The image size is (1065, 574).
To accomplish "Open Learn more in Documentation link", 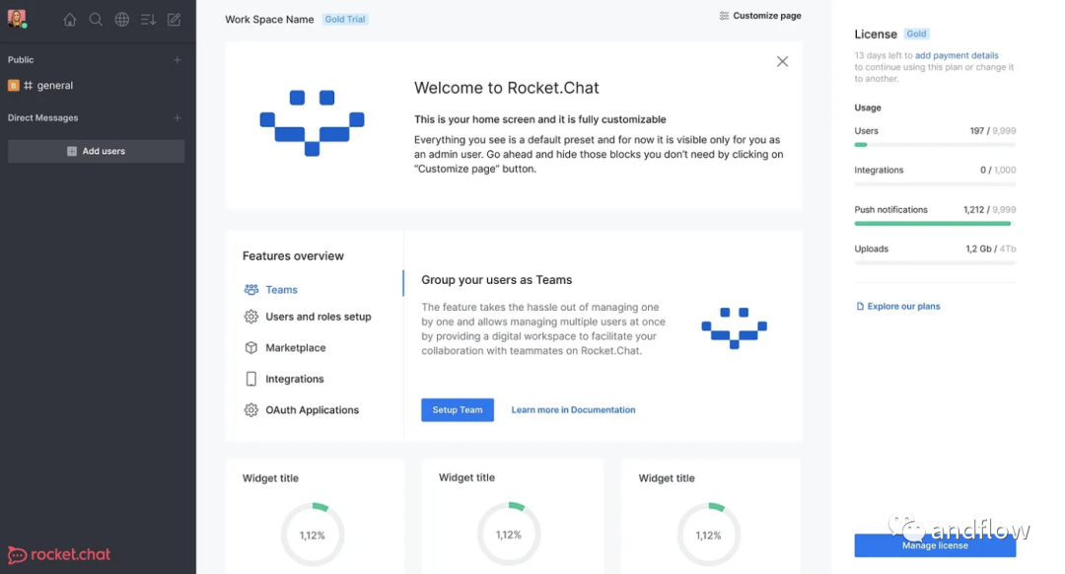I will pyautogui.click(x=573, y=410).
